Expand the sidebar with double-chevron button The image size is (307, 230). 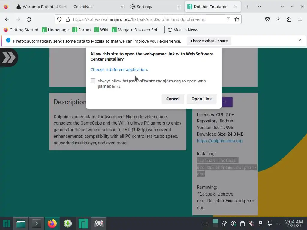9,57
